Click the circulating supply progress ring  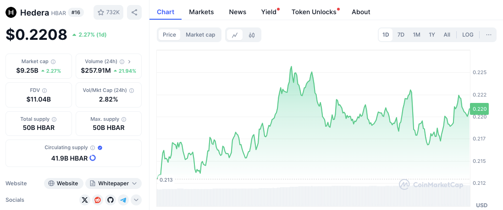93,158
